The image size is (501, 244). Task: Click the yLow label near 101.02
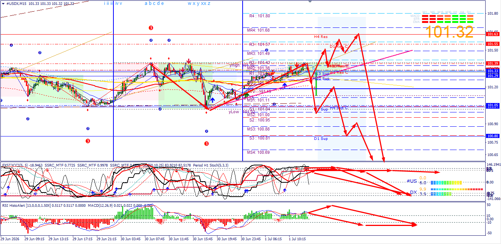(241, 112)
